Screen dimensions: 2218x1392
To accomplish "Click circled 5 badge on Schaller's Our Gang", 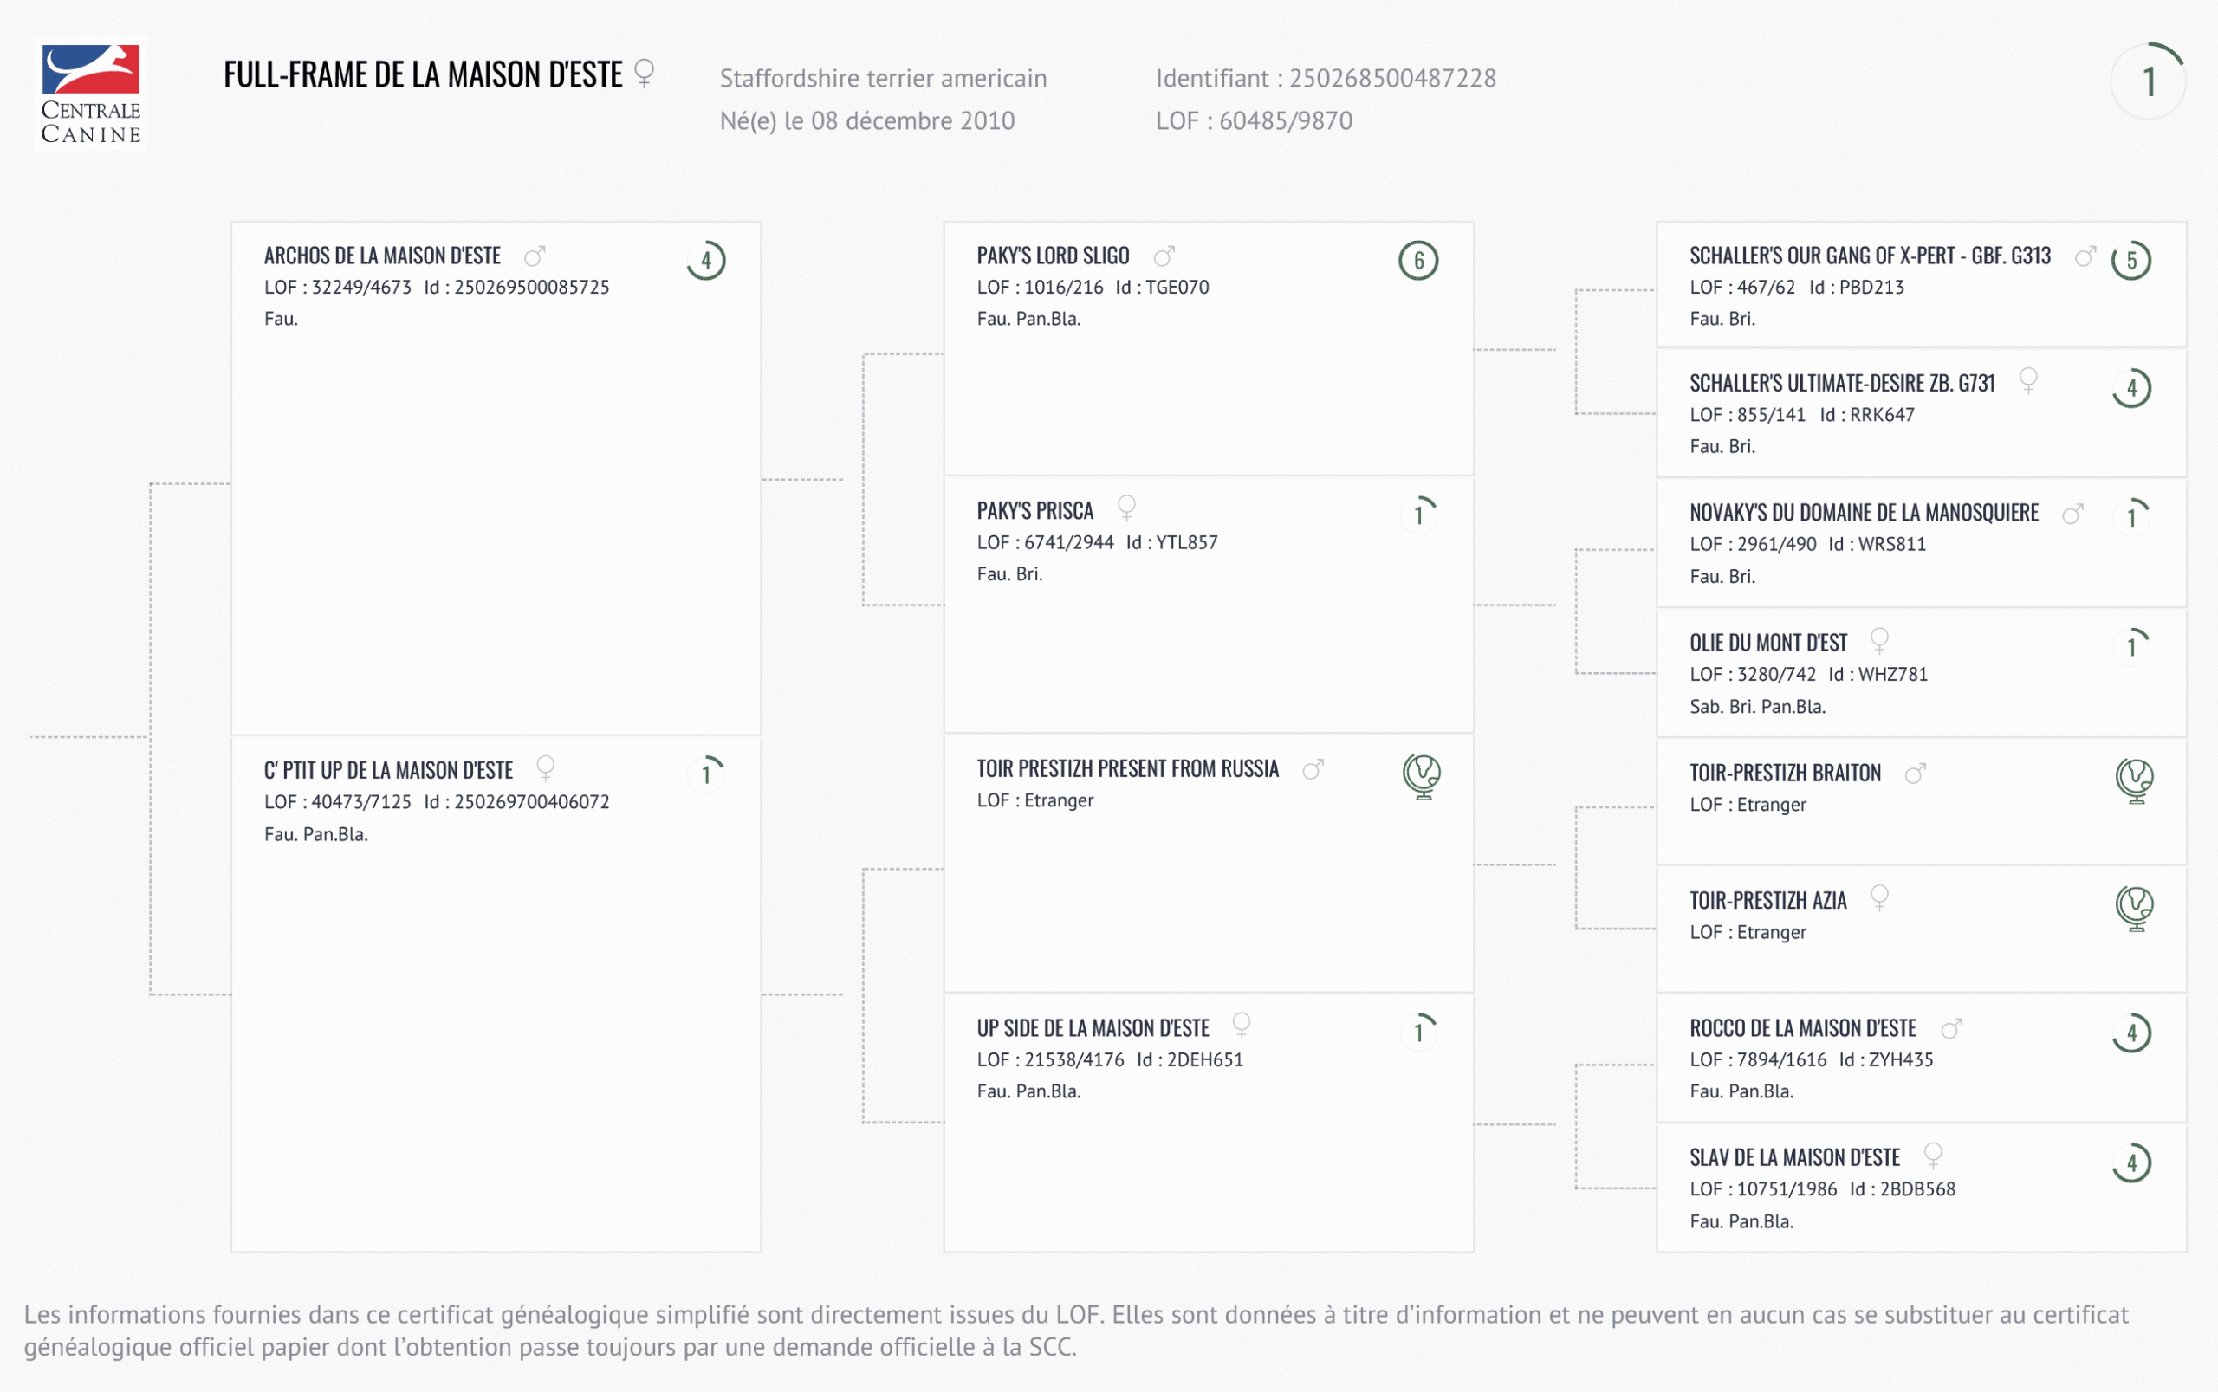I will click(x=2130, y=261).
